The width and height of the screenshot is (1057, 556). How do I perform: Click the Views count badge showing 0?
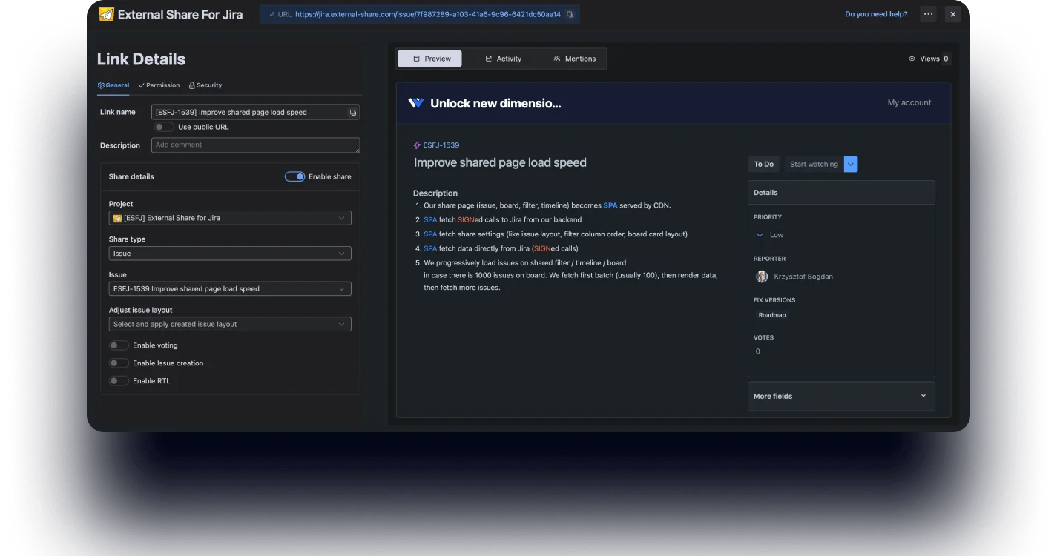(946, 59)
